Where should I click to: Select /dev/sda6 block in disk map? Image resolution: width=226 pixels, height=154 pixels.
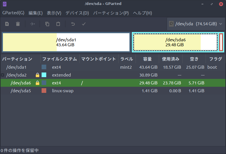coord(175,42)
